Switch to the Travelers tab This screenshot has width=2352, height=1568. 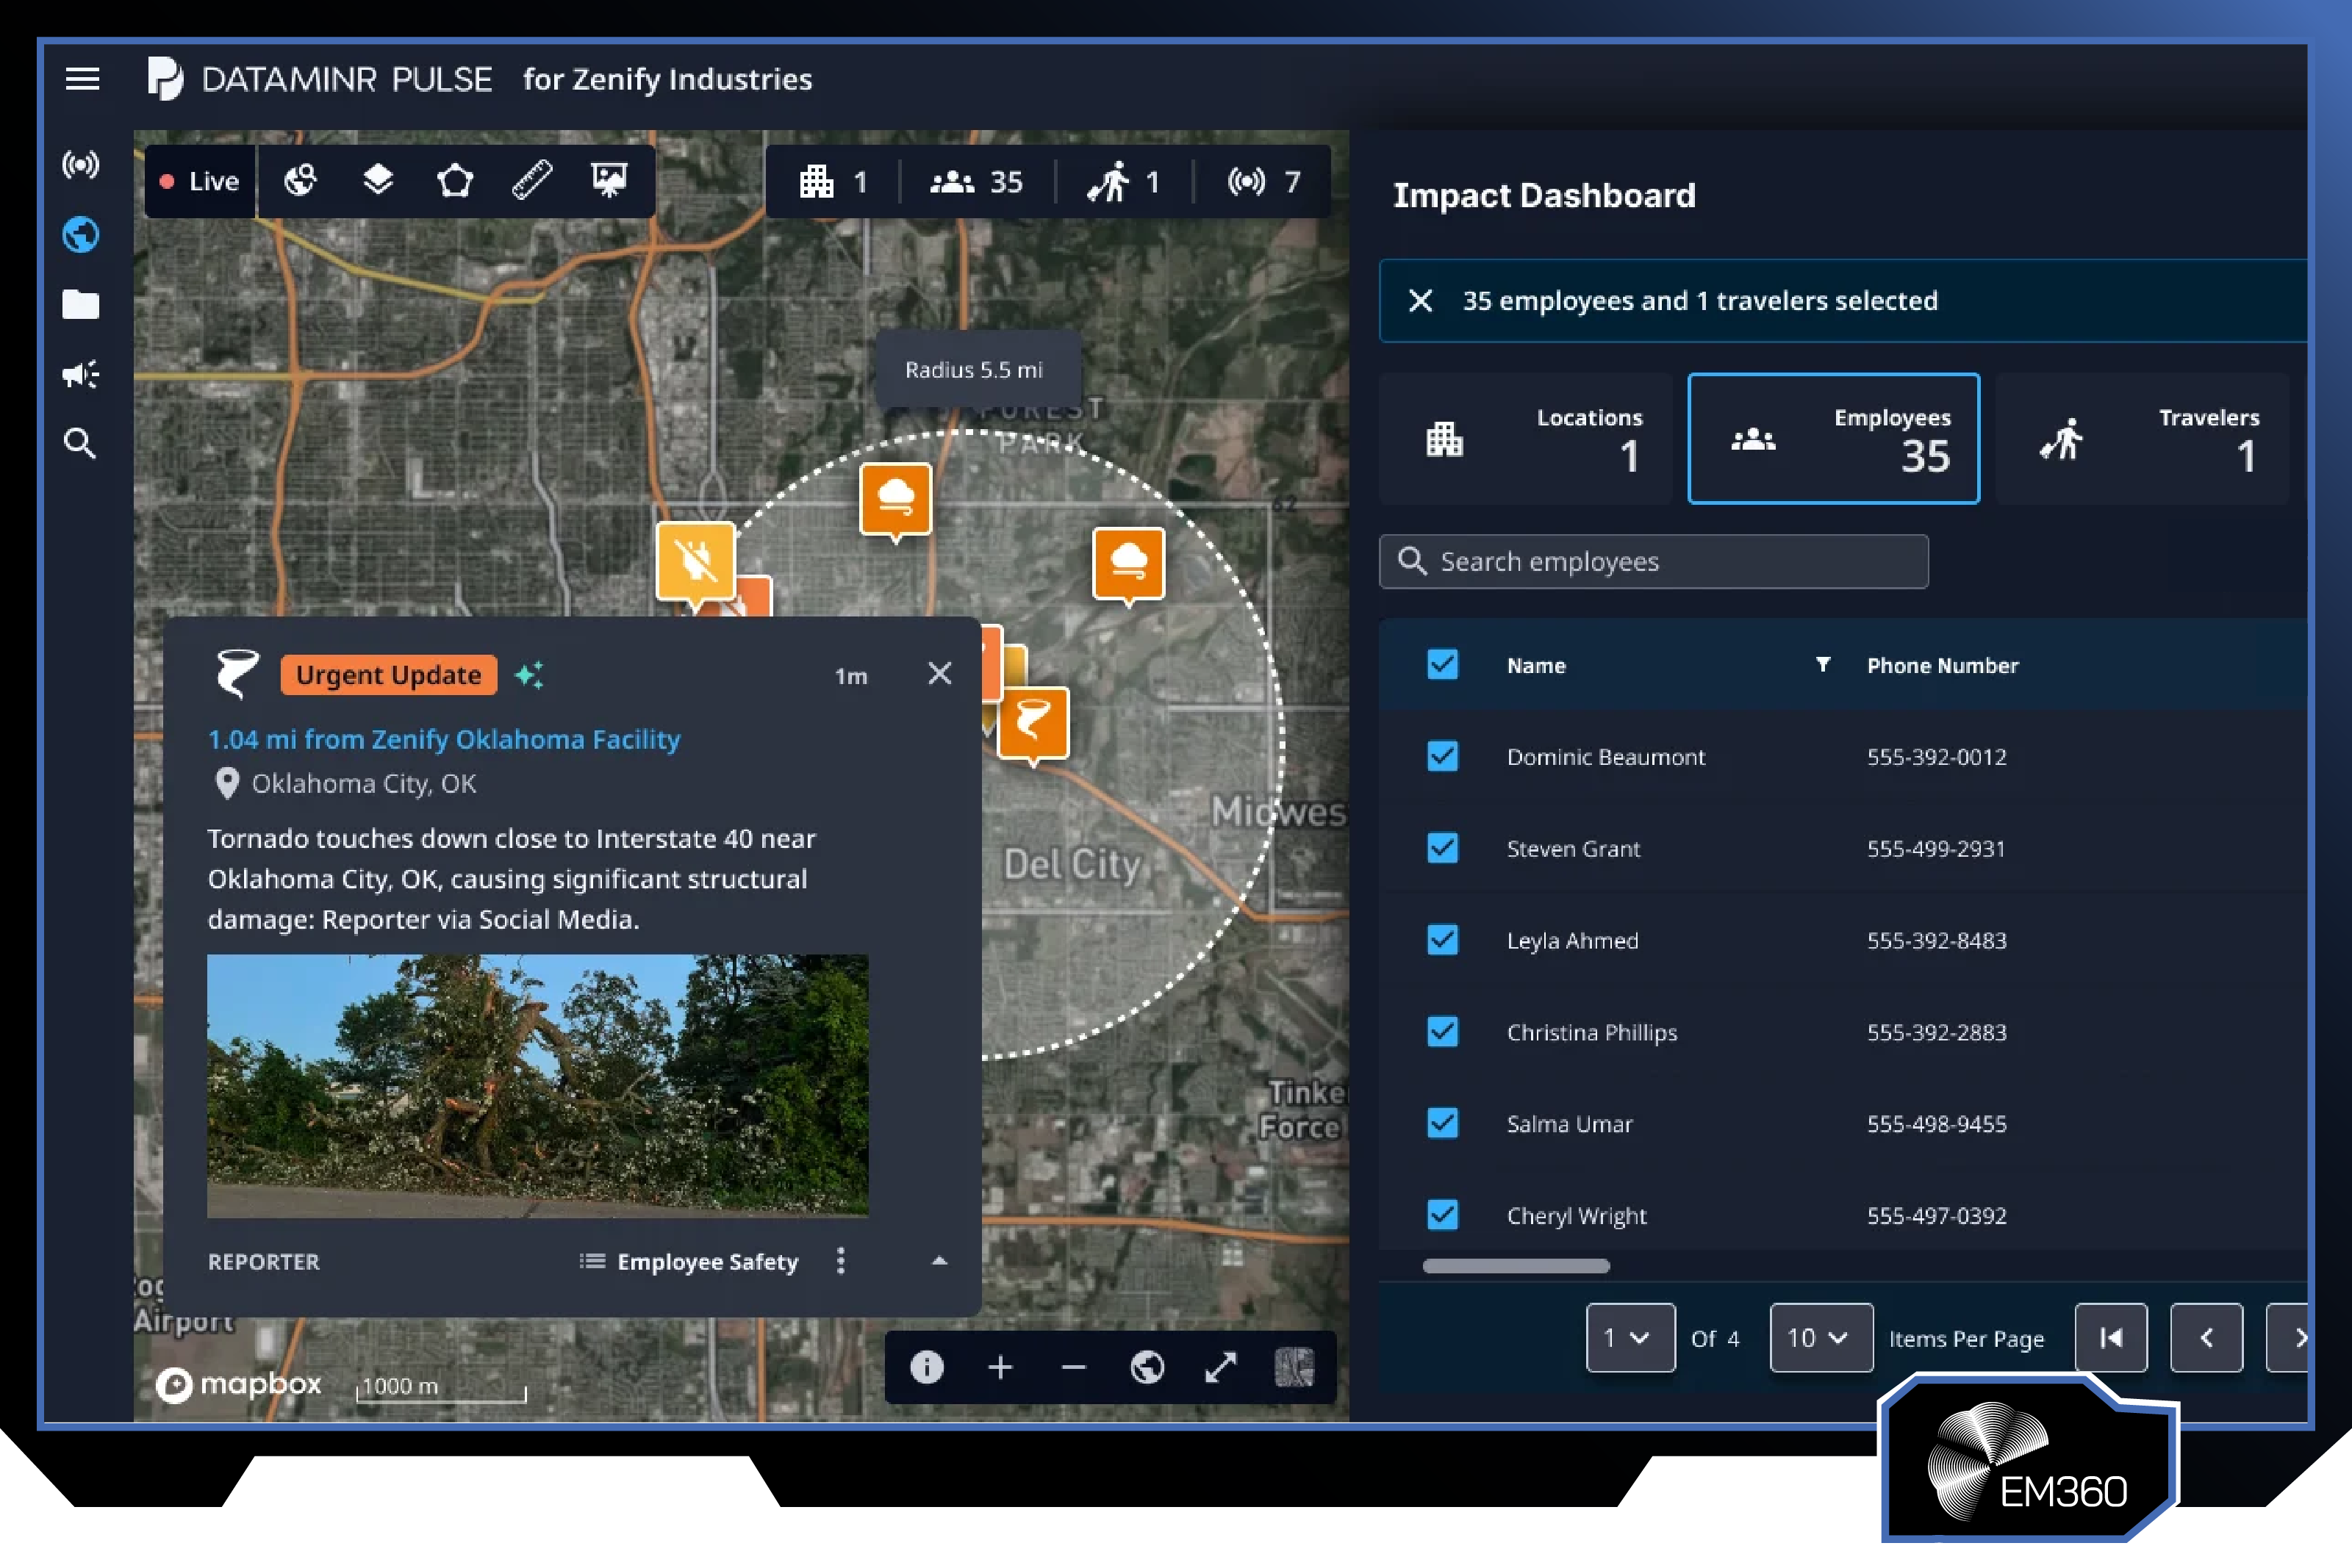(2142, 438)
